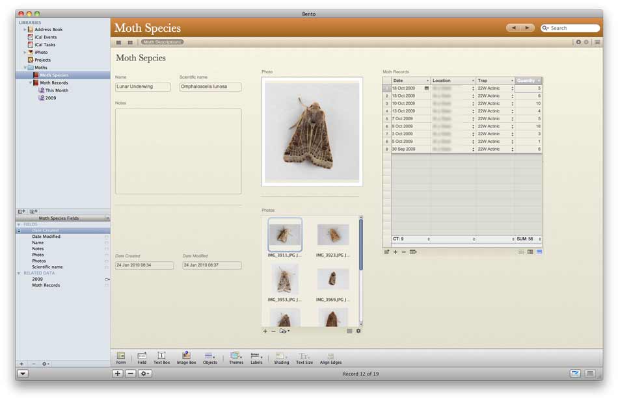Go to the next record arrow
Viewport: 618px width, 401px height.
(528, 28)
